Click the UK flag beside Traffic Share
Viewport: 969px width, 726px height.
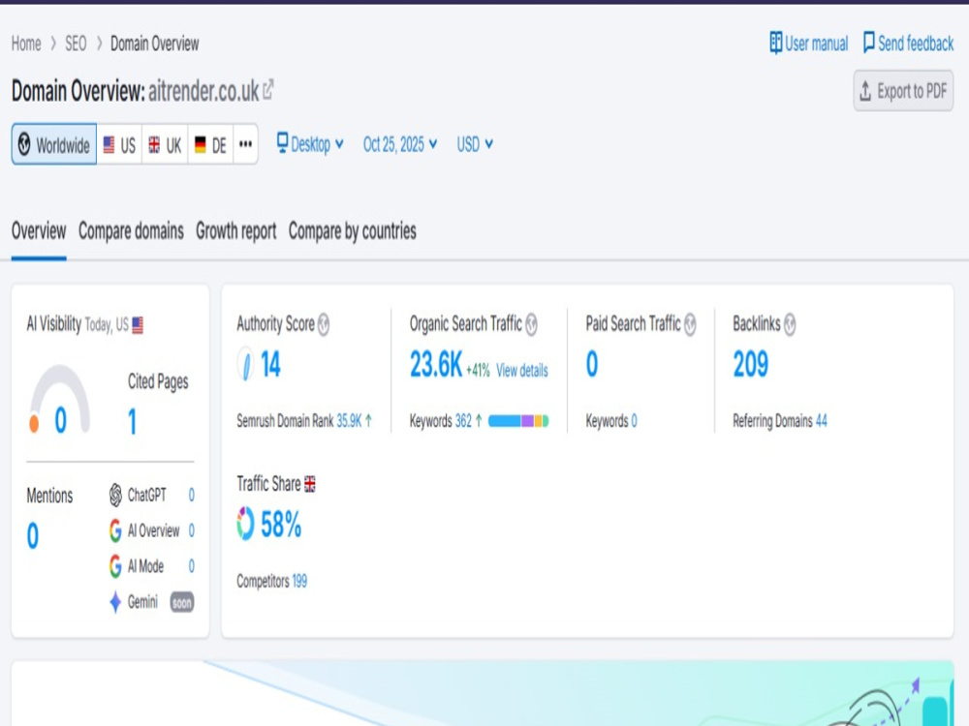tap(310, 484)
